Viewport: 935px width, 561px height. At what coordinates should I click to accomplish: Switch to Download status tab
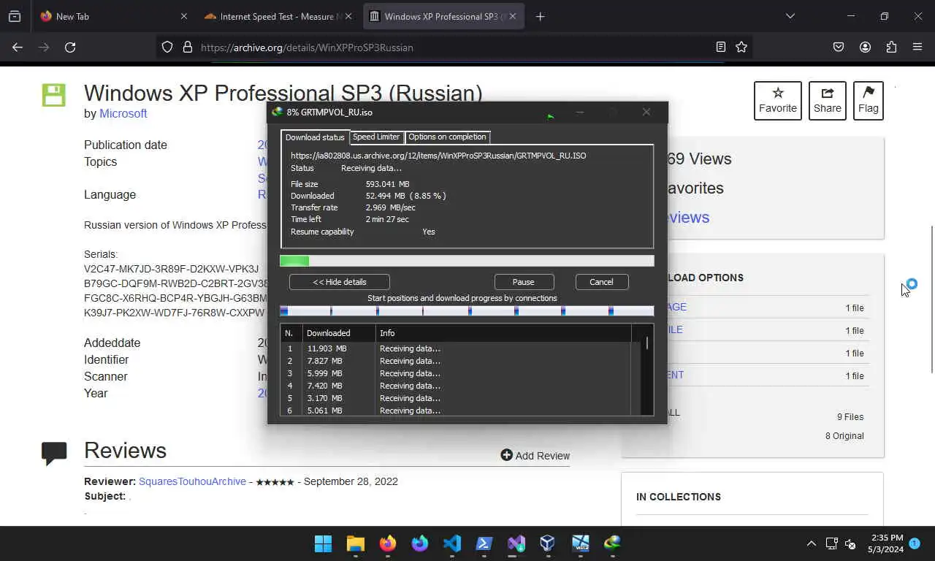pyautogui.click(x=315, y=137)
